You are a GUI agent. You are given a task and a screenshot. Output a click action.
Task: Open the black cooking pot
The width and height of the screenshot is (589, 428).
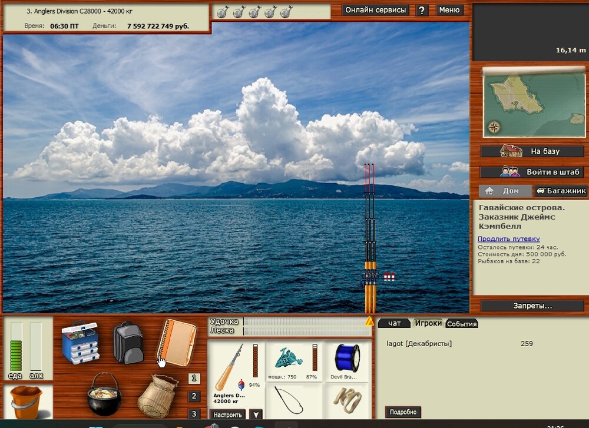tap(104, 394)
